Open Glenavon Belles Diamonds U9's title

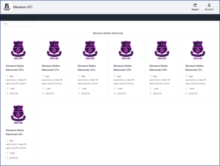click(15, 132)
